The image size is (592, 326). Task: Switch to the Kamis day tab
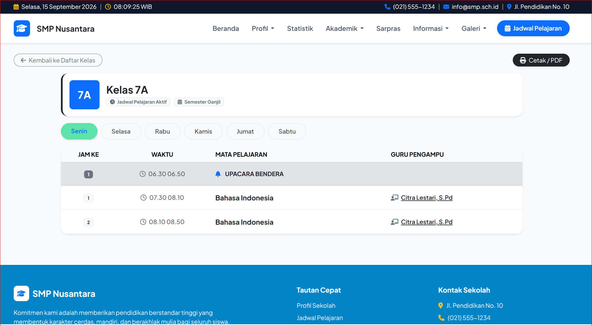[203, 131]
